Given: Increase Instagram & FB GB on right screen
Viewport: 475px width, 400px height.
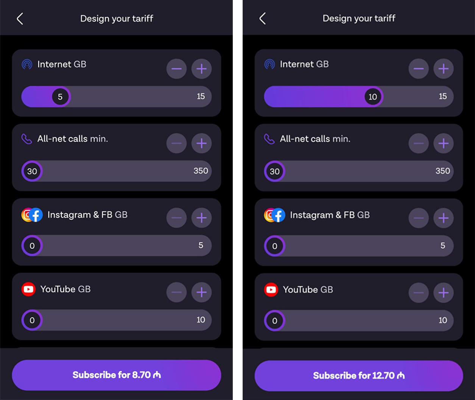Looking at the screenshot, I should click(444, 218).
